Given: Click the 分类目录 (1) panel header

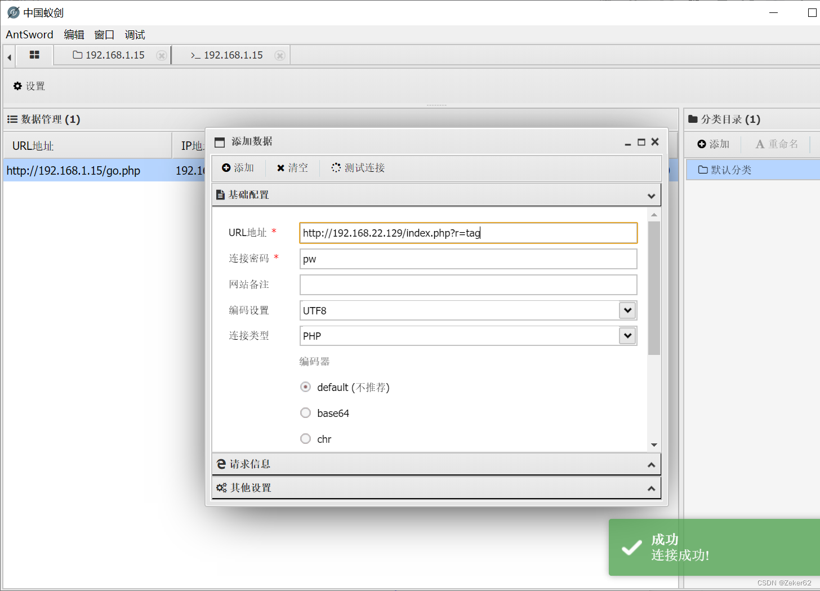Looking at the screenshot, I should pos(752,119).
